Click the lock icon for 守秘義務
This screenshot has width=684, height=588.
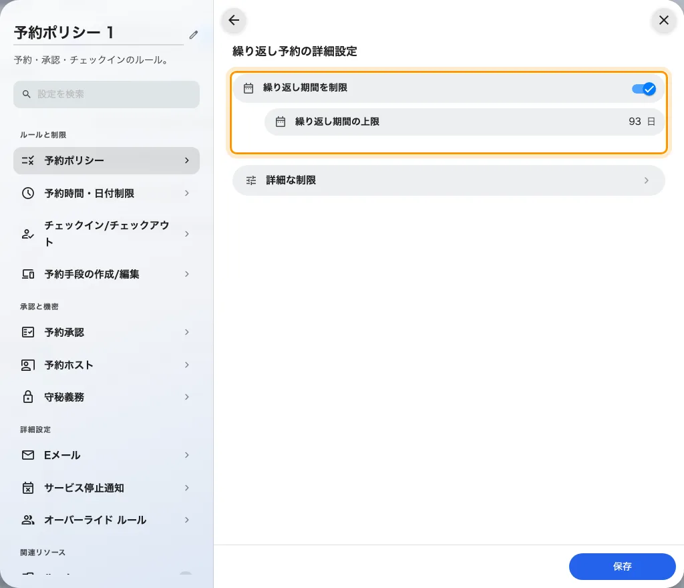[28, 397]
